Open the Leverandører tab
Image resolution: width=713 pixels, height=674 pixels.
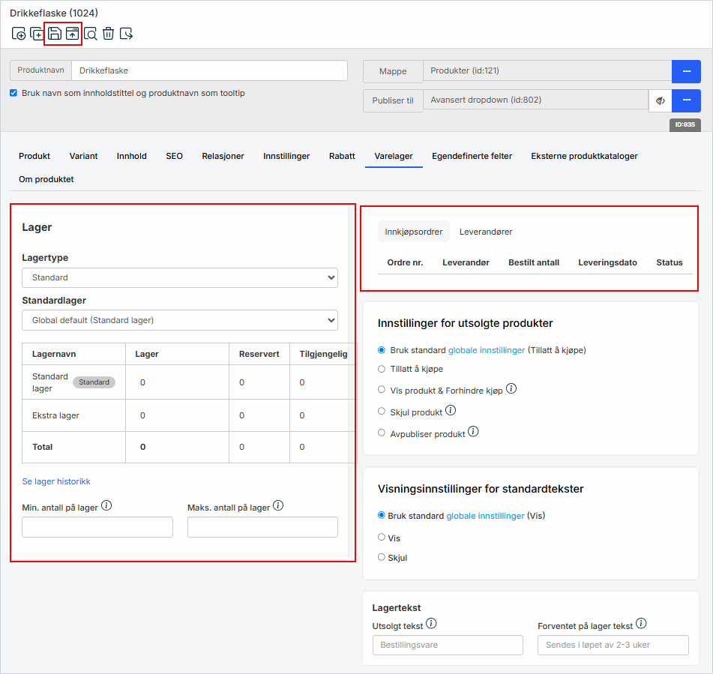[x=486, y=232]
